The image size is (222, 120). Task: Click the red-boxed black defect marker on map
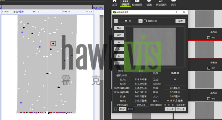[53, 43]
